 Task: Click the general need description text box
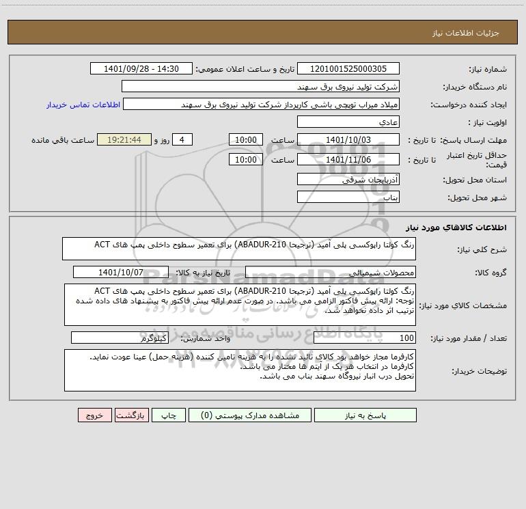coord(239,249)
